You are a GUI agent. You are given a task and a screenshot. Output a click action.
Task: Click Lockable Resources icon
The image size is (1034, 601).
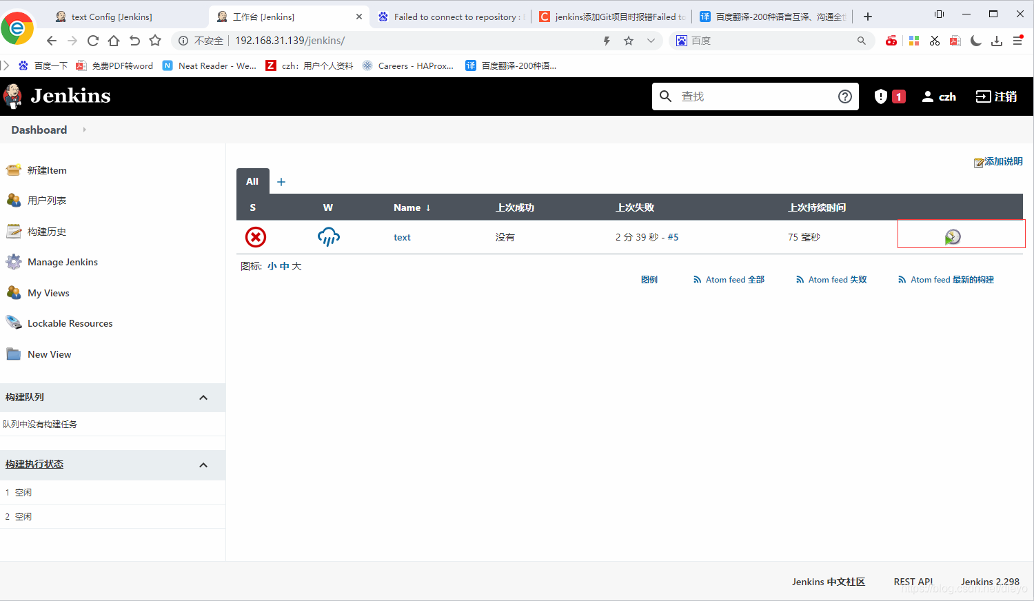click(14, 323)
